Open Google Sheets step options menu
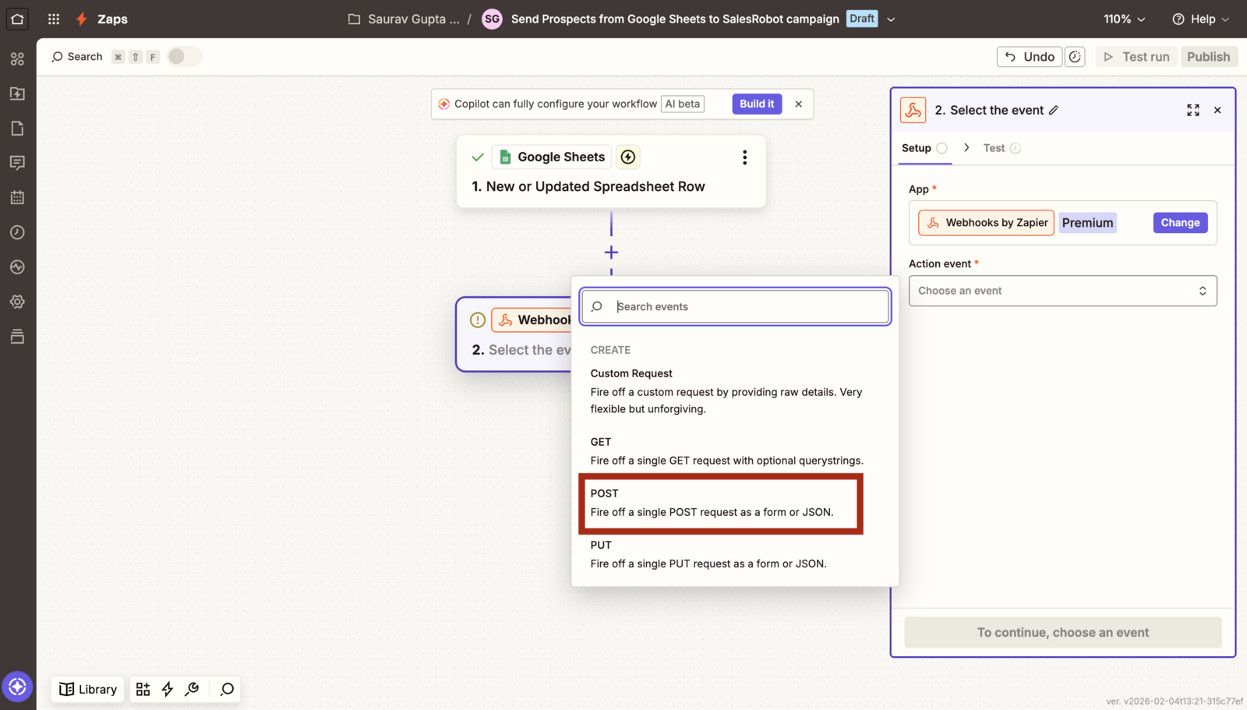The image size is (1247, 710). (744, 157)
